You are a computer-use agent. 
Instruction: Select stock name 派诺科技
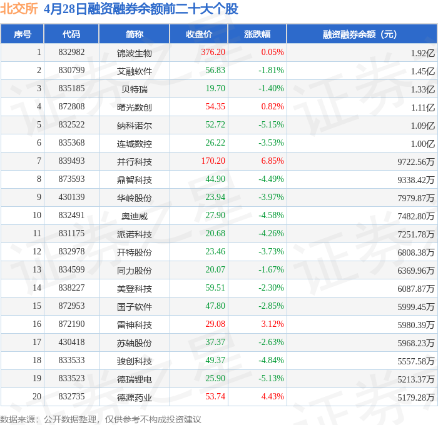tap(135, 234)
